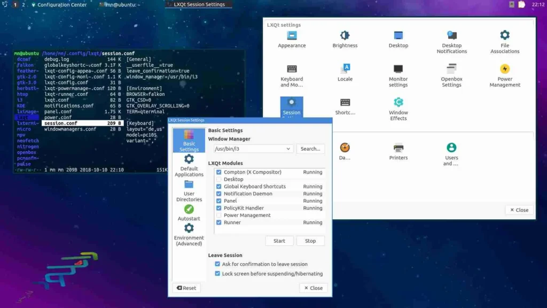Open Power Management in Configuration Center
The width and height of the screenshot is (547, 308).
[505, 75]
